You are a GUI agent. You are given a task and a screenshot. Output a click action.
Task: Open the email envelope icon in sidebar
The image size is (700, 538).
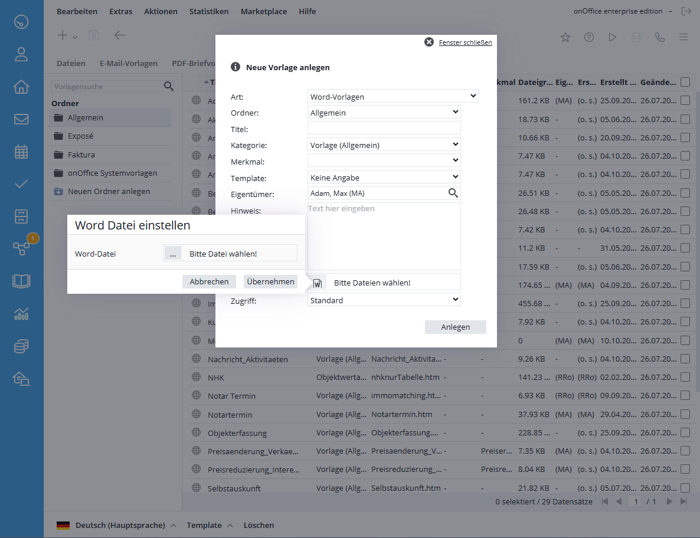coord(21,119)
